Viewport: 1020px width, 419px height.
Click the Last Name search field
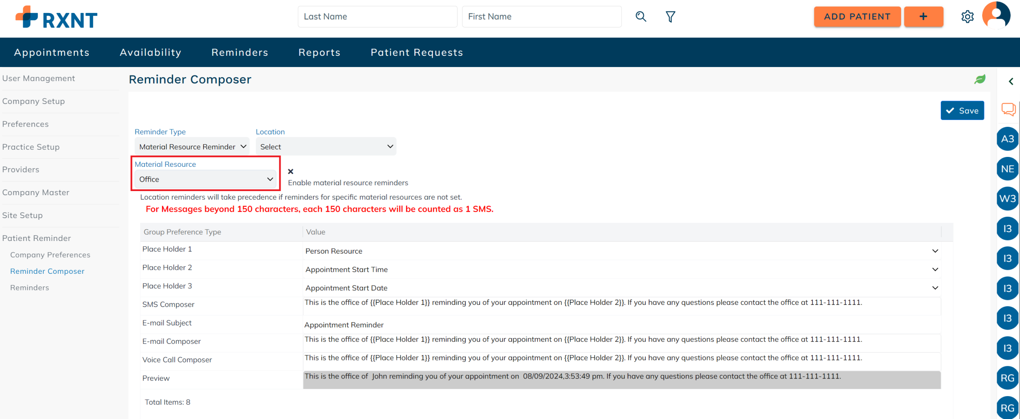pos(377,17)
